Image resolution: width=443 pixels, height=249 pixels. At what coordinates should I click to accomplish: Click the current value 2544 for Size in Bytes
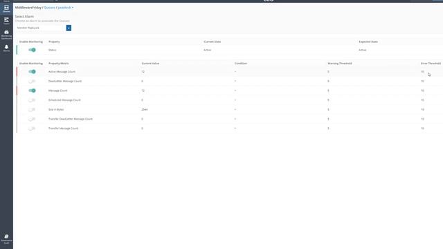click(x=145, y=109)
